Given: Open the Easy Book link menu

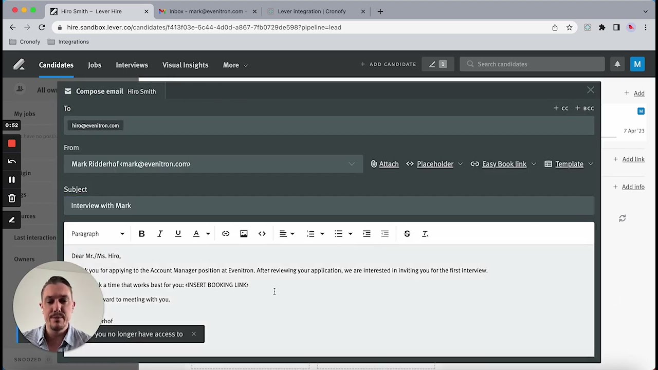Looking at the screenshot, I should click(x=503, y=164).
